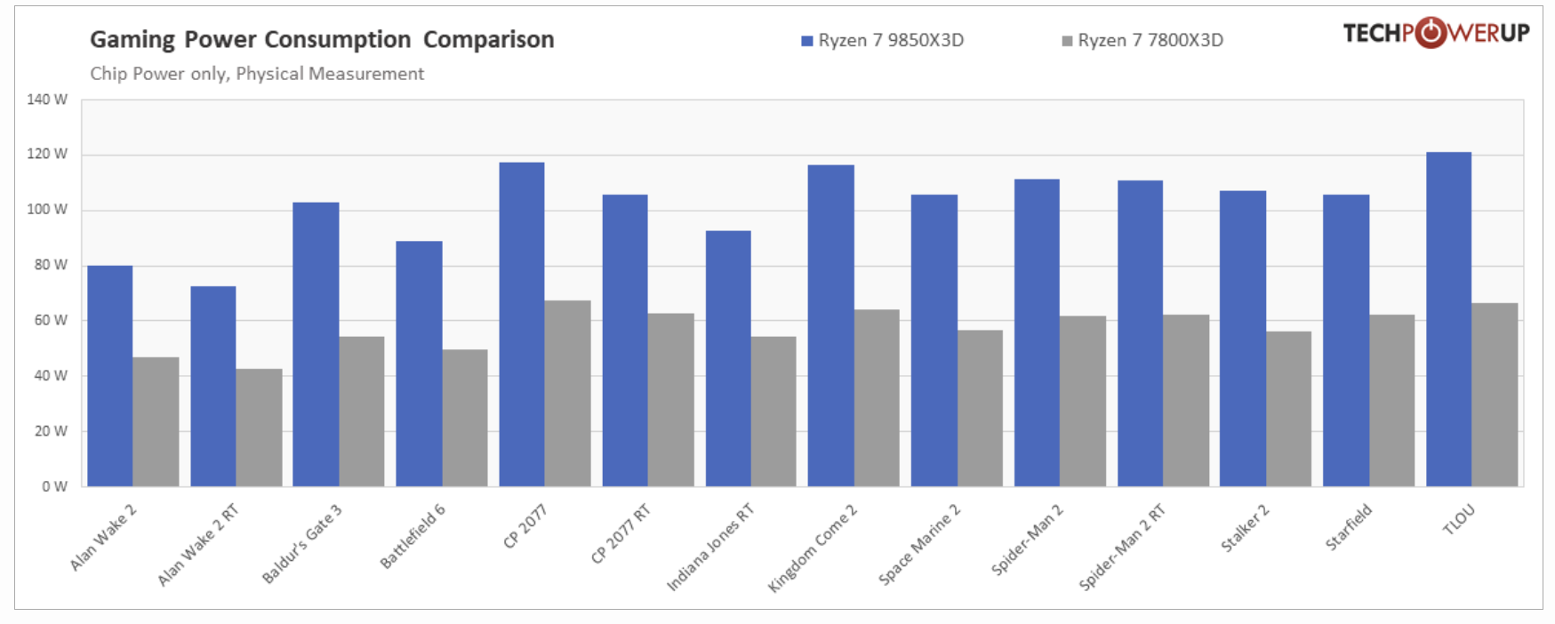Select the gray bar for Space Marine 2
This screenshot has width=1555, height=624.
point(981,409)
